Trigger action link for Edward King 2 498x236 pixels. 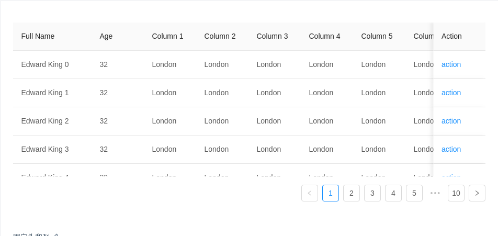(x=451, y=121)
